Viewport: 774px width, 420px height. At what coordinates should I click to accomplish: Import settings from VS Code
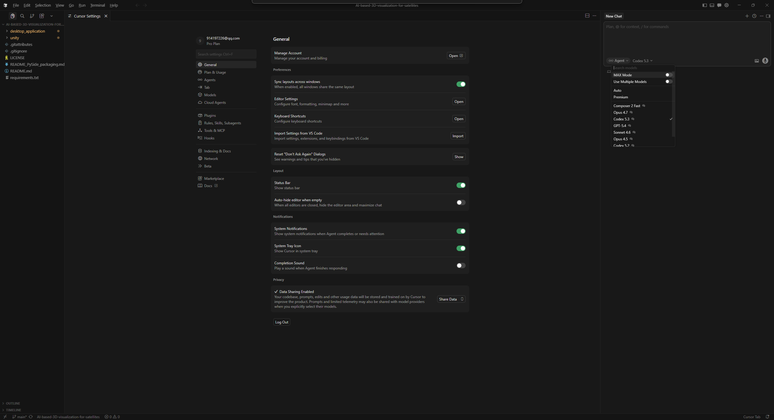(x=458, y=136)
